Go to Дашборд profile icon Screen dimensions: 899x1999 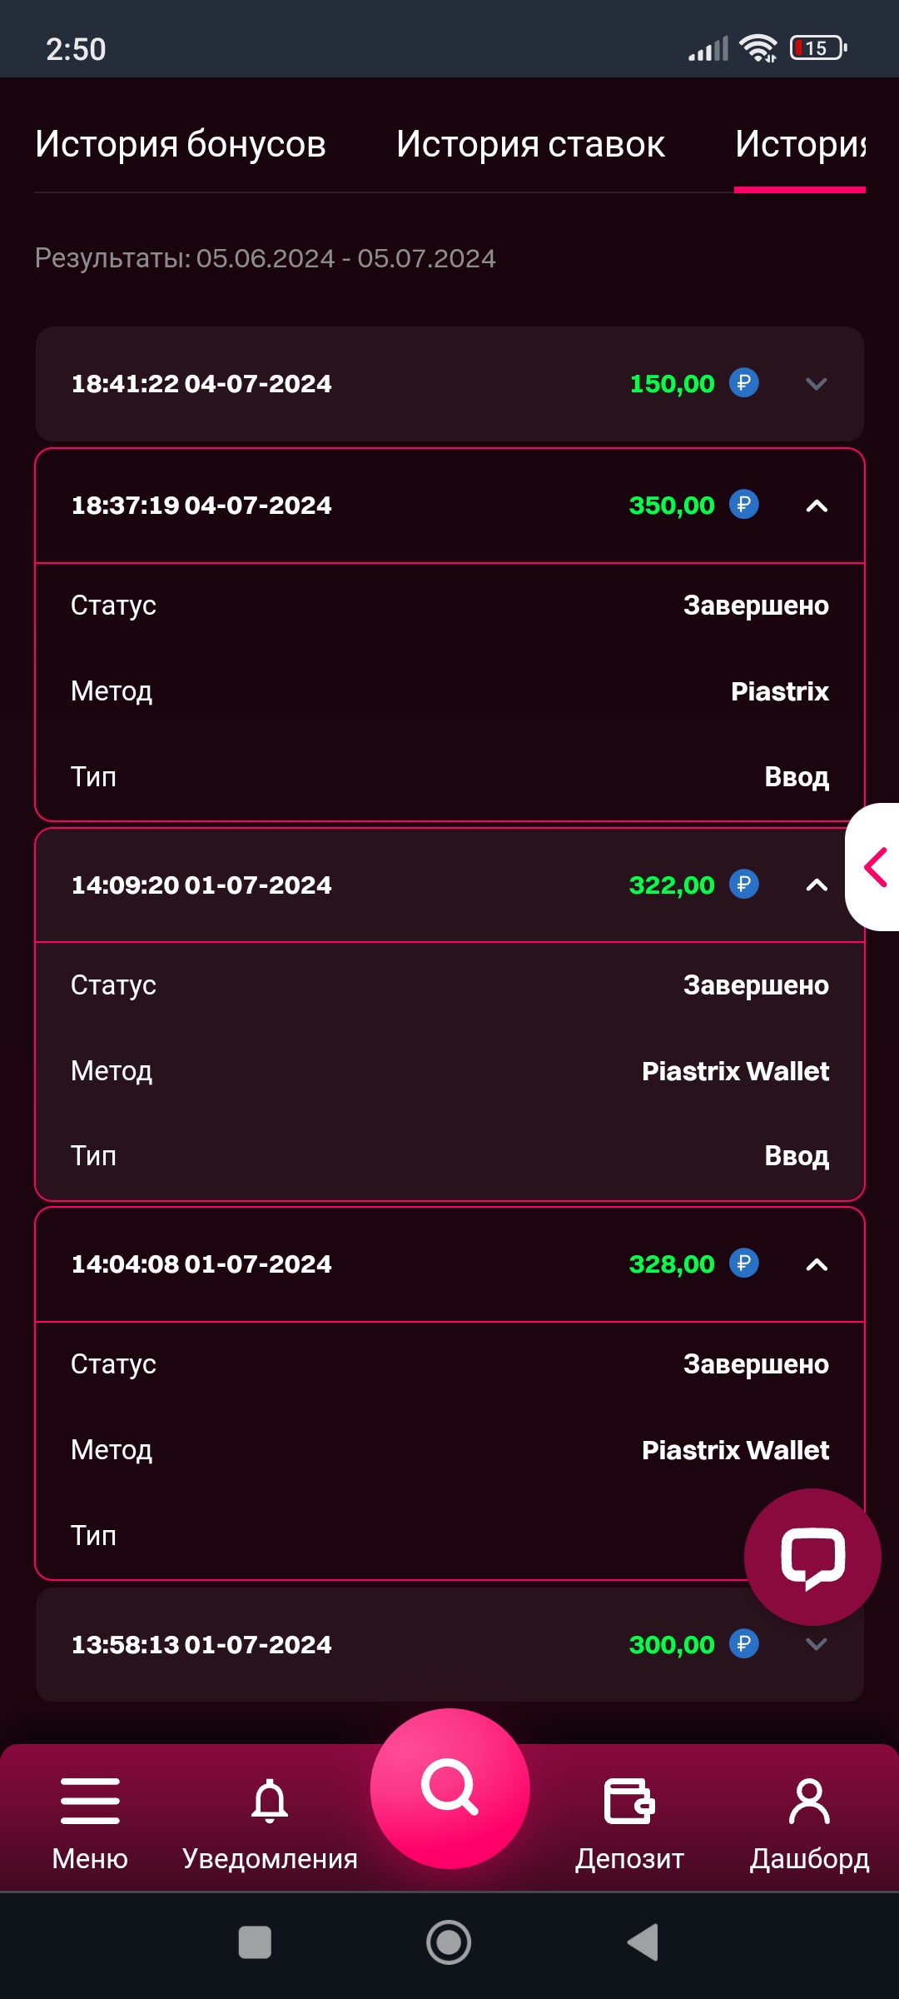coord(809,1801)
